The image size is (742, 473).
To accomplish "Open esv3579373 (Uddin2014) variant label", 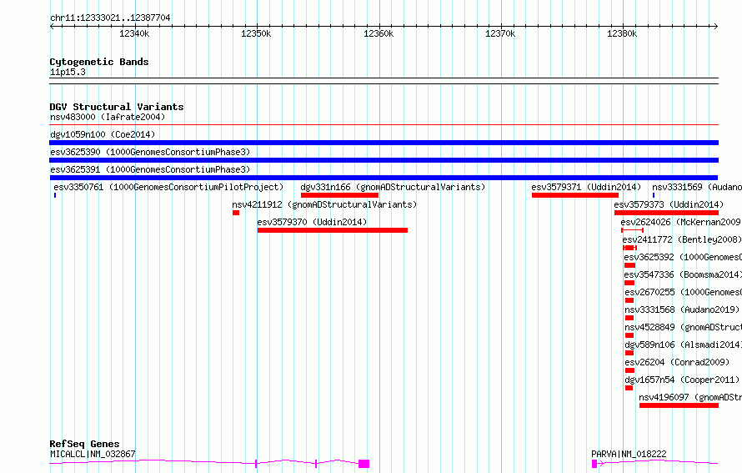I will (669, 204).
